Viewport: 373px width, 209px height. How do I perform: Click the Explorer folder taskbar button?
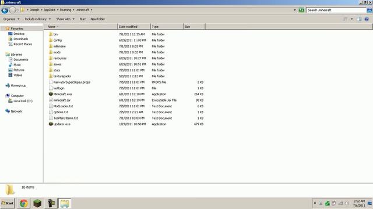(65, 203)
